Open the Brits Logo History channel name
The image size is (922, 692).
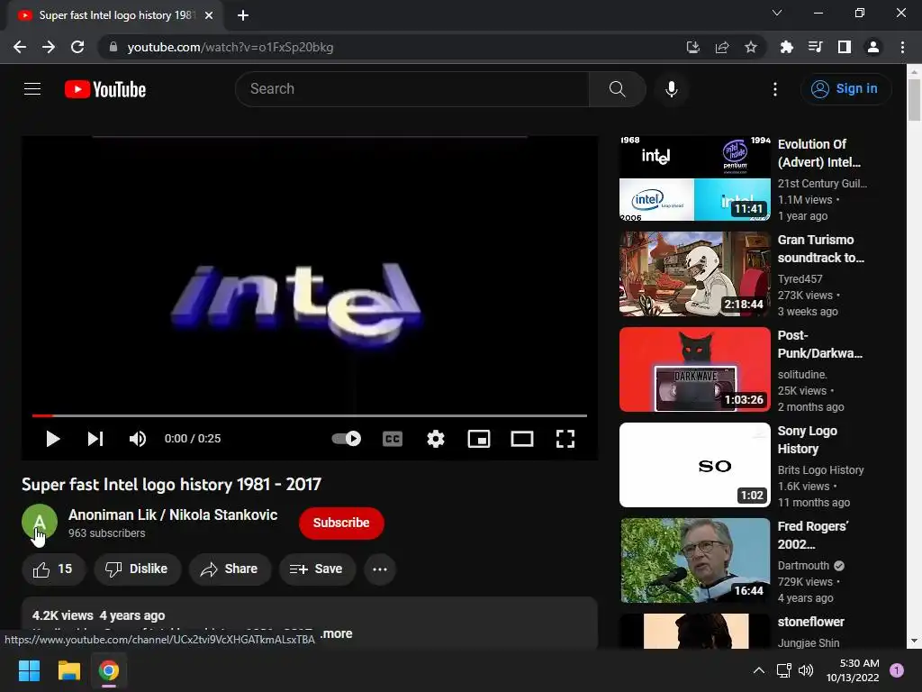coord(821,470)
